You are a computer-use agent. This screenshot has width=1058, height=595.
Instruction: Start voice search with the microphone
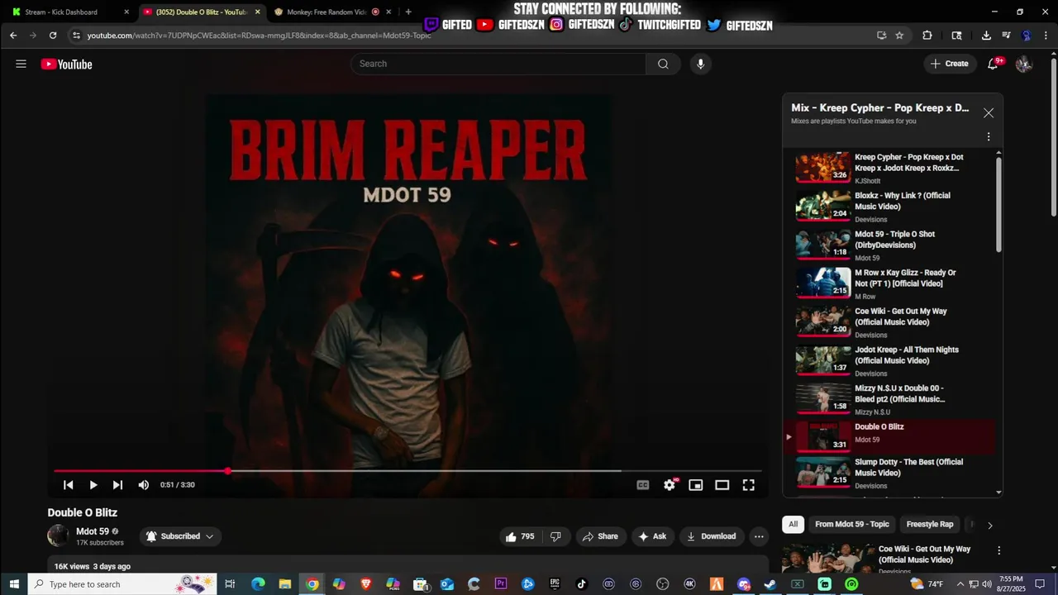700,64
